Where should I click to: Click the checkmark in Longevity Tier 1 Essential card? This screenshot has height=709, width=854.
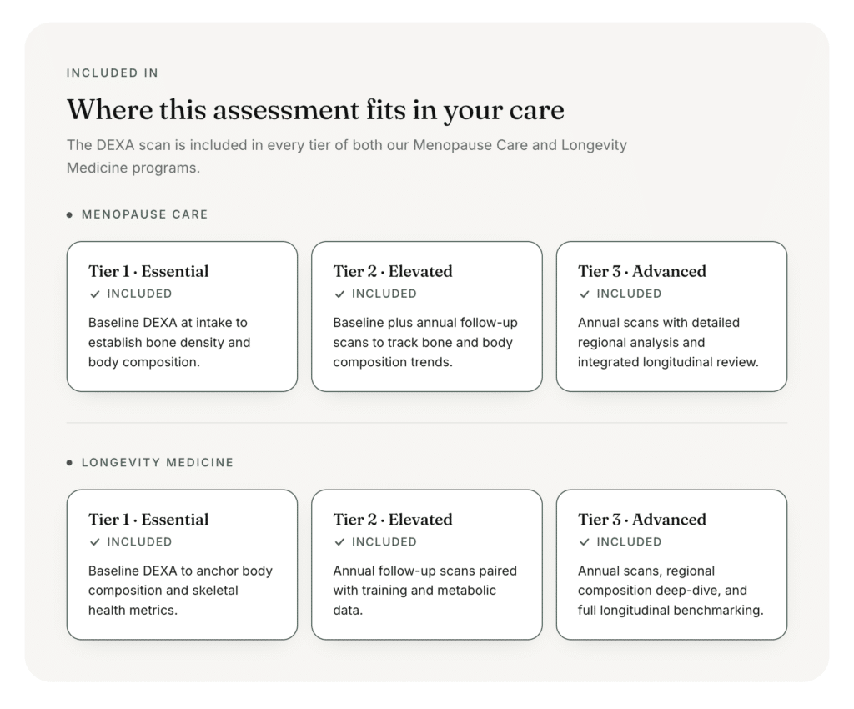pos(95,542)
